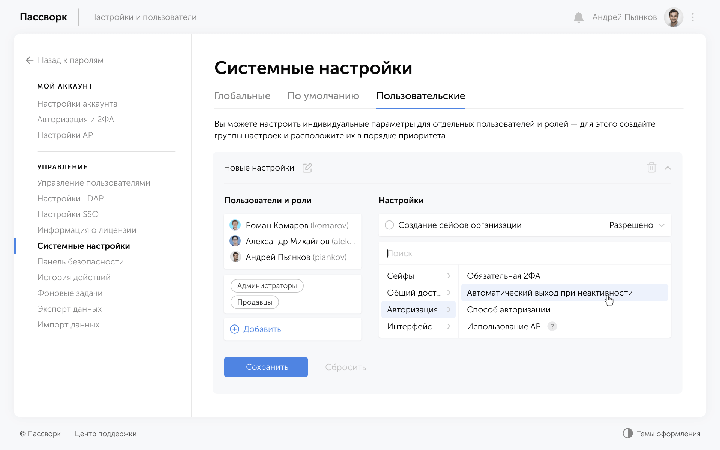Click the «Пассворк» logo
720x450 pixels.
pyautogui.click(x=43, y=17)
